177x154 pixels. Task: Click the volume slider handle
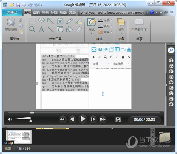coord(31,121)
